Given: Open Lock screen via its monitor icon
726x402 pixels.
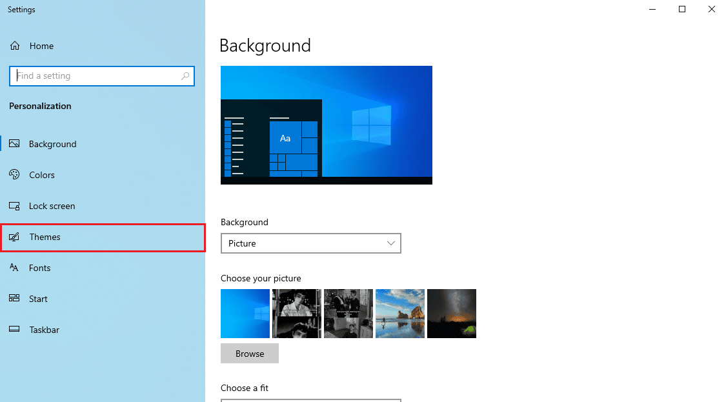Looking at the screenshot, I should (x=15, y=206).
